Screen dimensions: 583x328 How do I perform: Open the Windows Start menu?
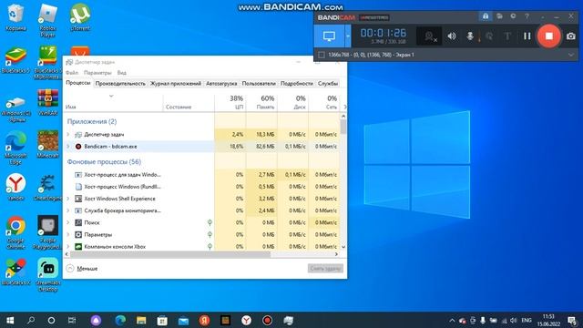(x=10, y=320)
